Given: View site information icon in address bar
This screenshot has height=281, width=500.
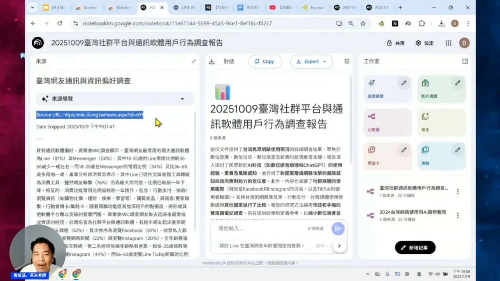Looking at the screenshot, I should [x=75, y=23].
